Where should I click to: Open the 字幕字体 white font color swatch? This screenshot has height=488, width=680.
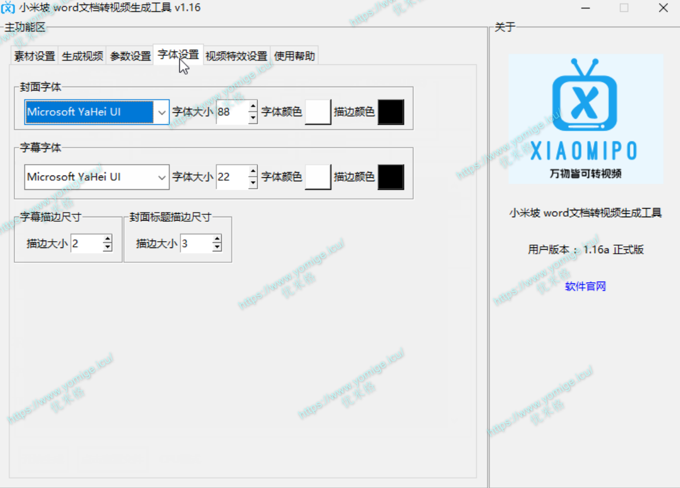pyautogui.click(x=318, y=177)
